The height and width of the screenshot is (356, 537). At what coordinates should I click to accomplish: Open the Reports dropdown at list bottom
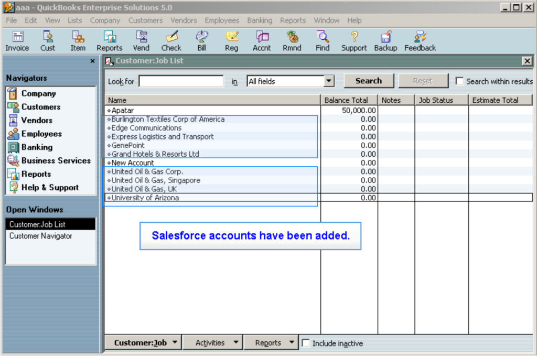click(271, 343)
